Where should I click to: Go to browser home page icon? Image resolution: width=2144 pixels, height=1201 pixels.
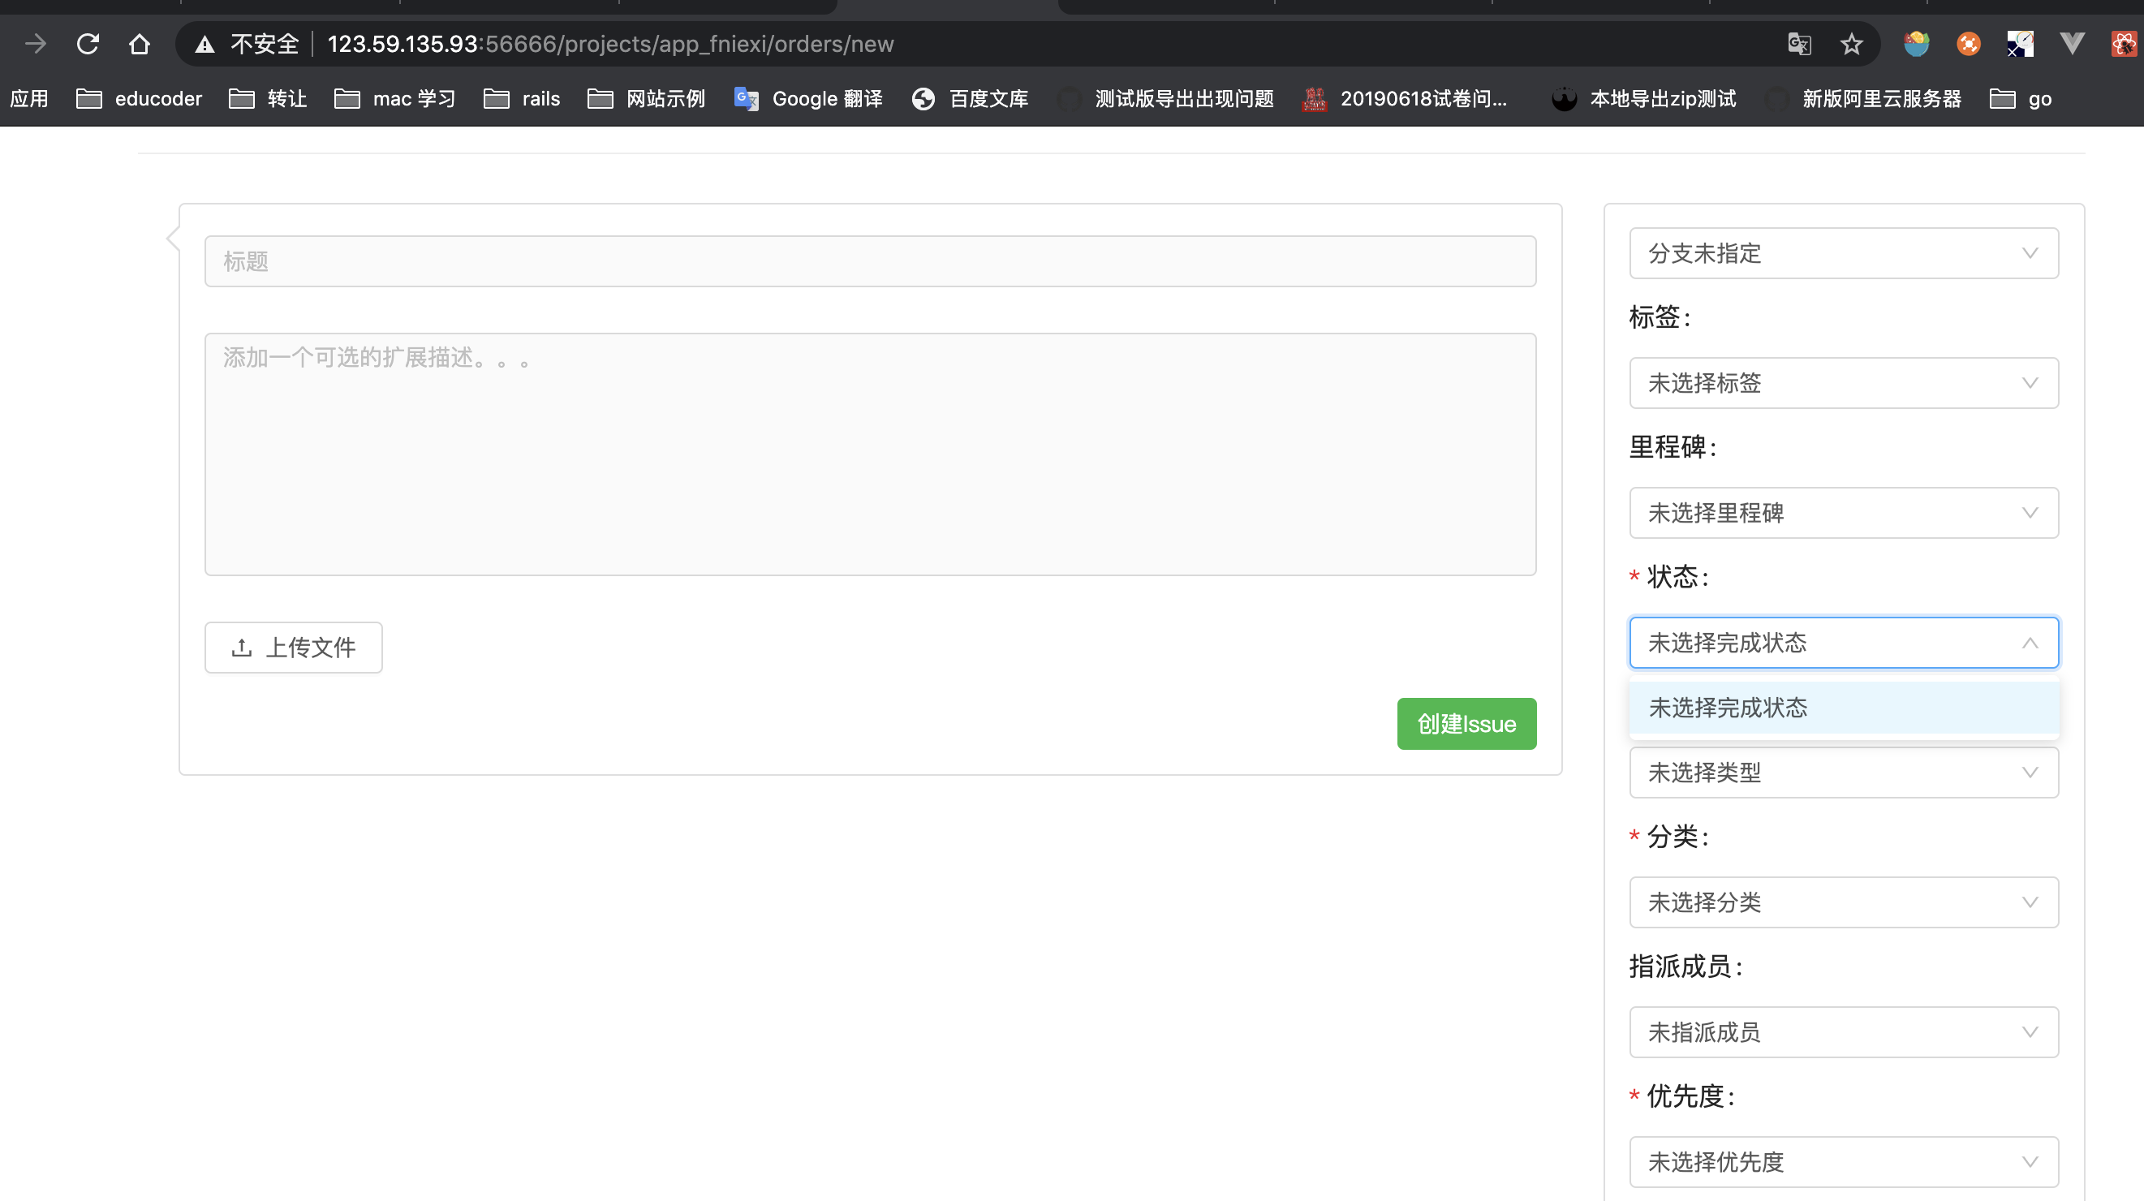click(140, 43)
